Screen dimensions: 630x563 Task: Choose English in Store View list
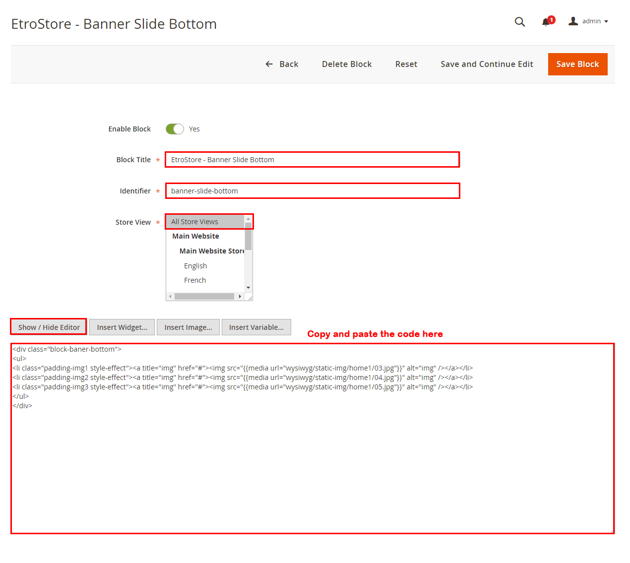coord(195,266)
